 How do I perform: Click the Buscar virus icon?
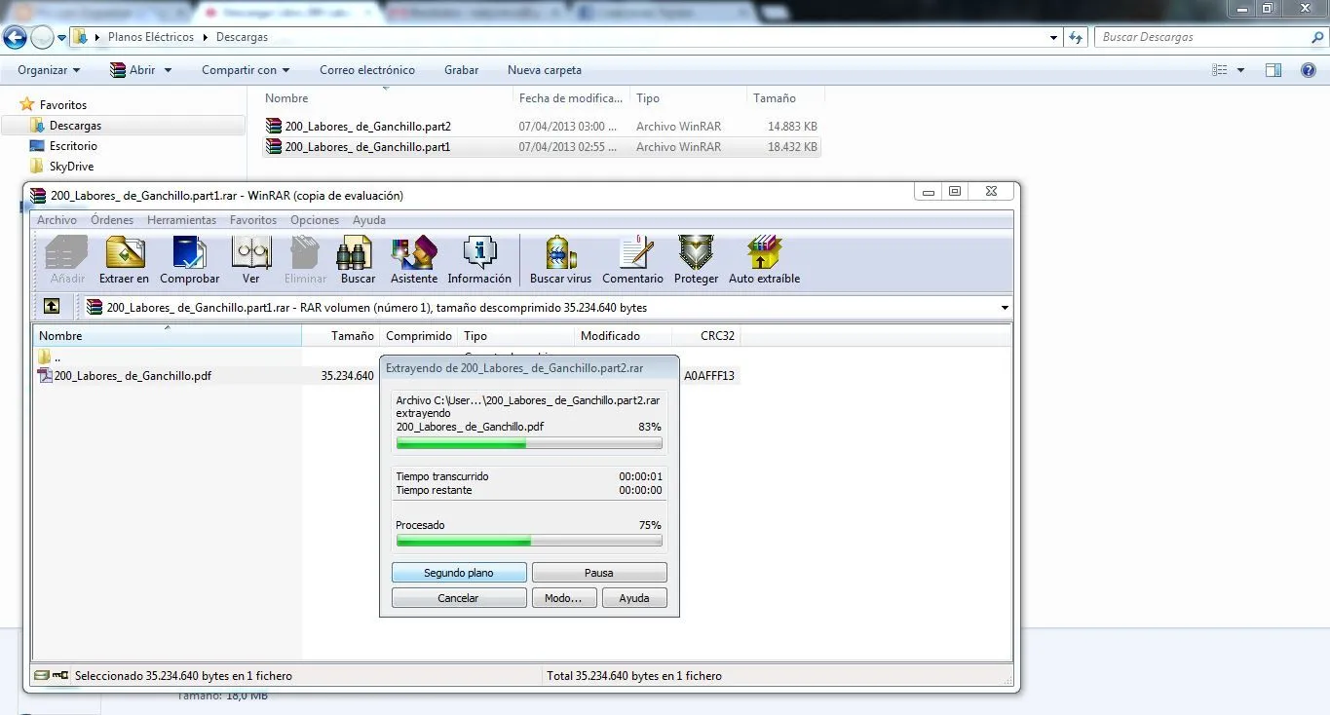point(560,260)
